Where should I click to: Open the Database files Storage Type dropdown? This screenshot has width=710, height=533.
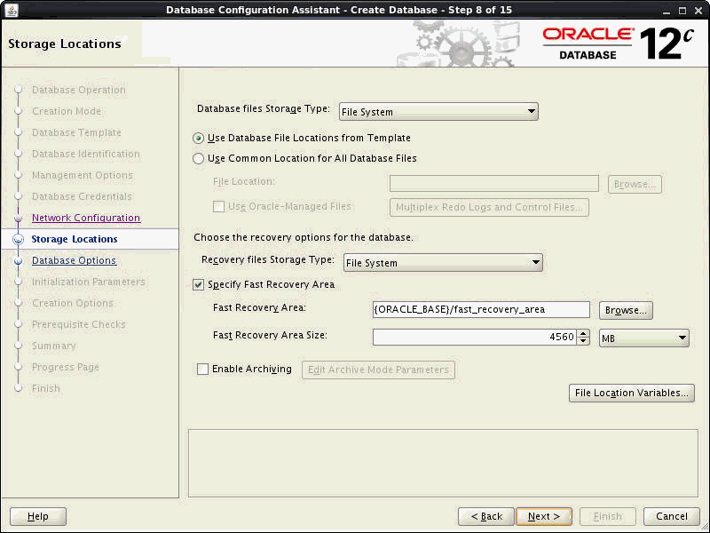click(438, 112)
